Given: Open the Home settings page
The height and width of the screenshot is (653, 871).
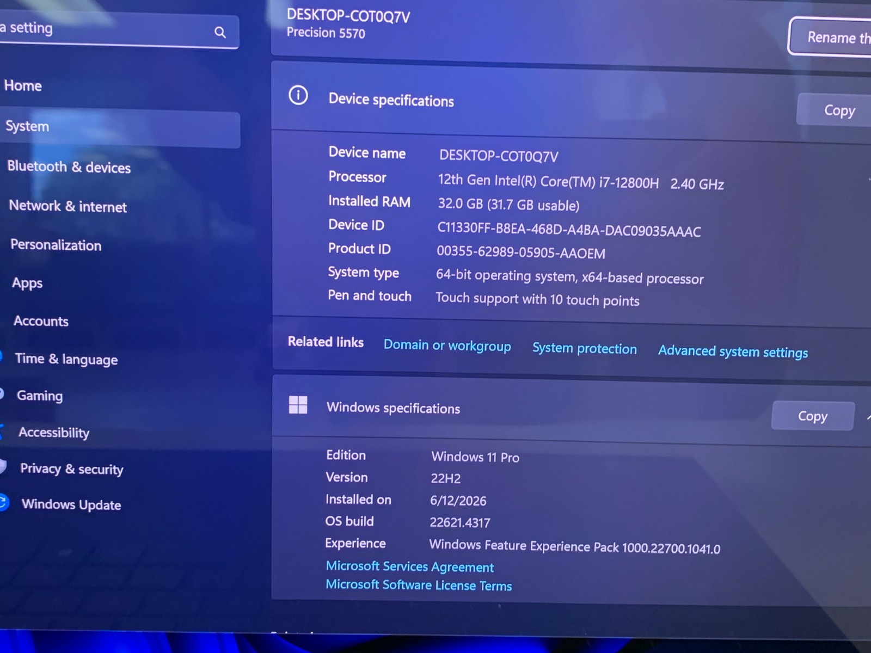Looking at the screenshot, I should point(23,85).
